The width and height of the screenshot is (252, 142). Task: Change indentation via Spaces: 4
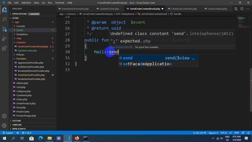click(x=213, y=133)
